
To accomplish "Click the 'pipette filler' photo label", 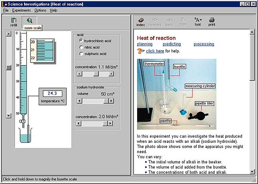I will tap(204, 103).
